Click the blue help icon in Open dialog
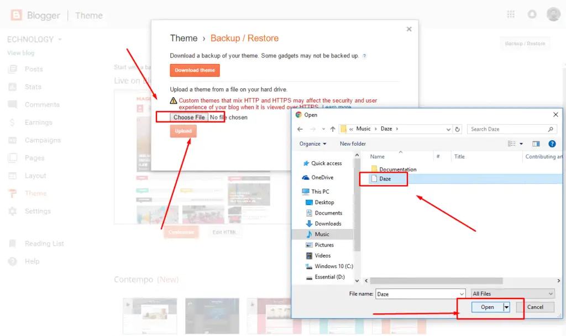Image resolution: width=566 pixels, height=336 pixels. [x=552, y=143]
